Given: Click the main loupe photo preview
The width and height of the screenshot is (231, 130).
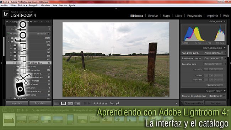Looking at the screenshot, I should click(116, 59).
